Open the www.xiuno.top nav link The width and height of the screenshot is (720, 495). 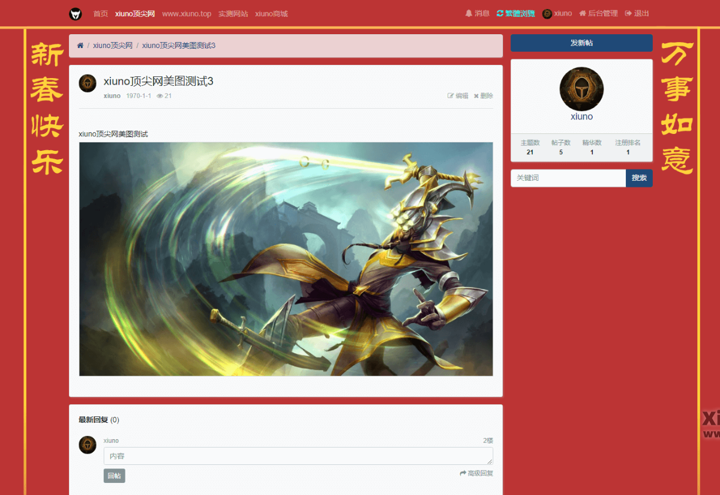click(187, 14)
